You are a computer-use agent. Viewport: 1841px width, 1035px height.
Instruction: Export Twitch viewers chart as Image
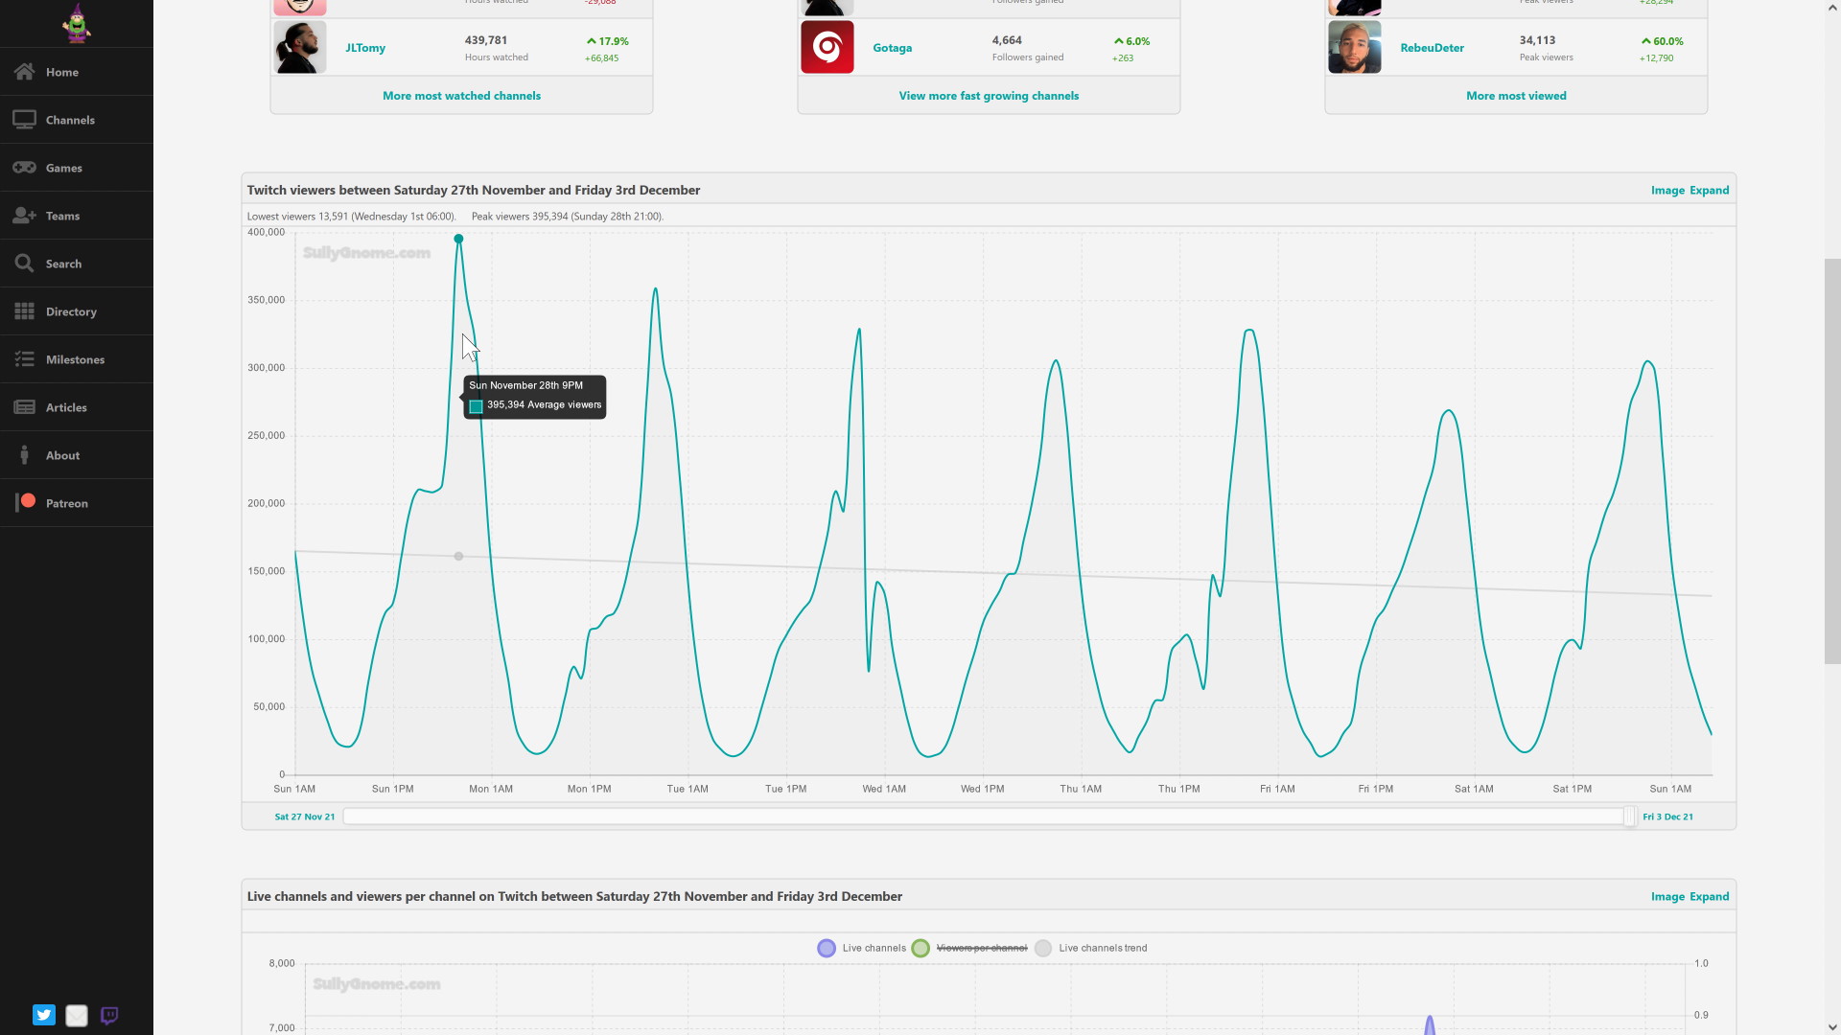(x=1667, y=190)
